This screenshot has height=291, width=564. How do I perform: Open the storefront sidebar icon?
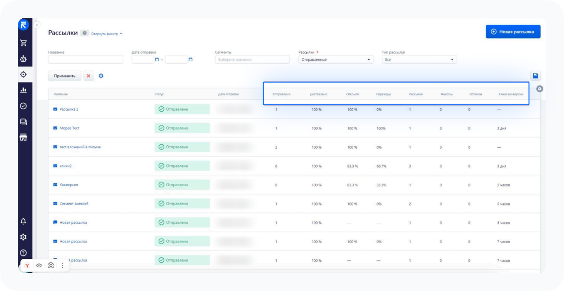tap(23, 137)
